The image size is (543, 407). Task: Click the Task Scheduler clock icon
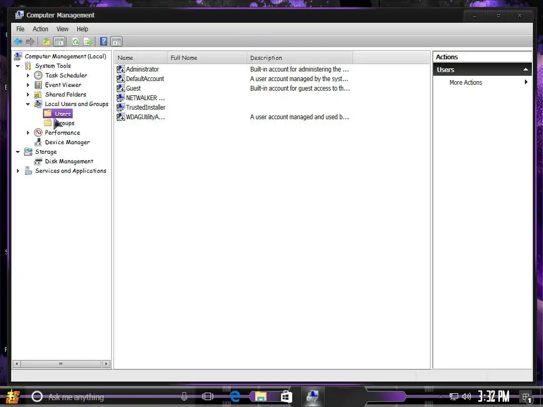[x=38, y=75]
